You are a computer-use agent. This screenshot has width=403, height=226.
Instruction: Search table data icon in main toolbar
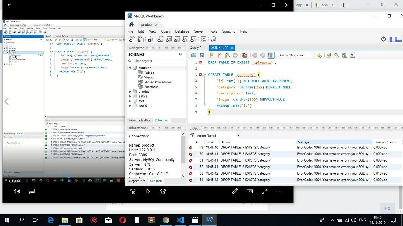click(203, 39)
